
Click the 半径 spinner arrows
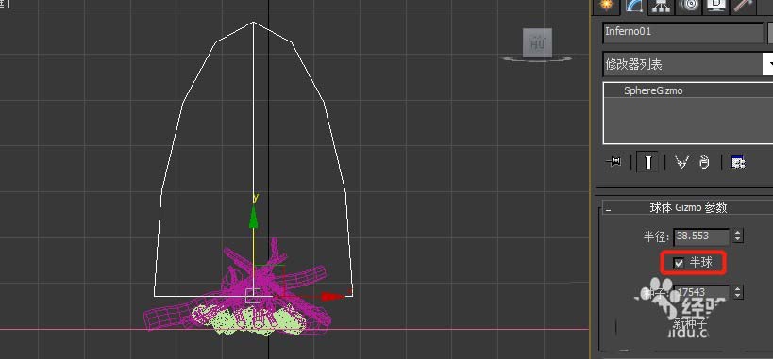[737, 237]
